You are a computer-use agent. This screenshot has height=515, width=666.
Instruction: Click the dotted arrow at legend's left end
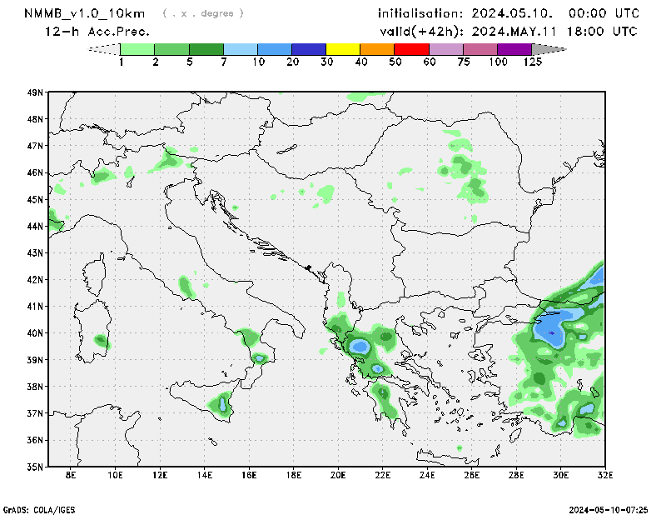(x=105, y=49)
